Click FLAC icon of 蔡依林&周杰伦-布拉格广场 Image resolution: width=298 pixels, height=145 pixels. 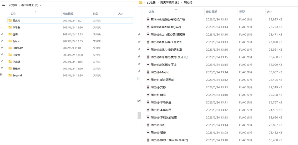click(148, 19)
